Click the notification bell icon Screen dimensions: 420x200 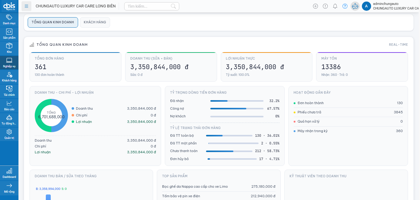click(335, 6)
